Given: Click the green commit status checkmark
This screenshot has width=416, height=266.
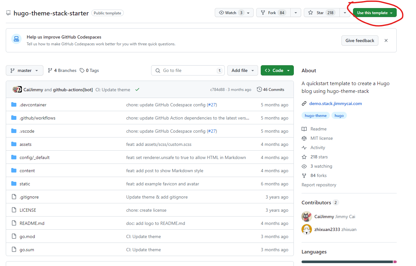Looking at the screenshot, I should click(x=137, y=89).
